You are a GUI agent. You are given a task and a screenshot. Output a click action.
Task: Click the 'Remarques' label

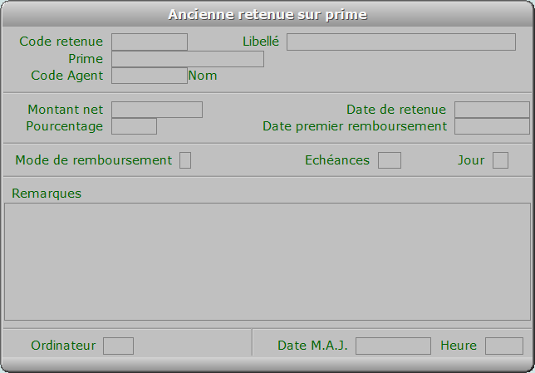tap(47, 194)
